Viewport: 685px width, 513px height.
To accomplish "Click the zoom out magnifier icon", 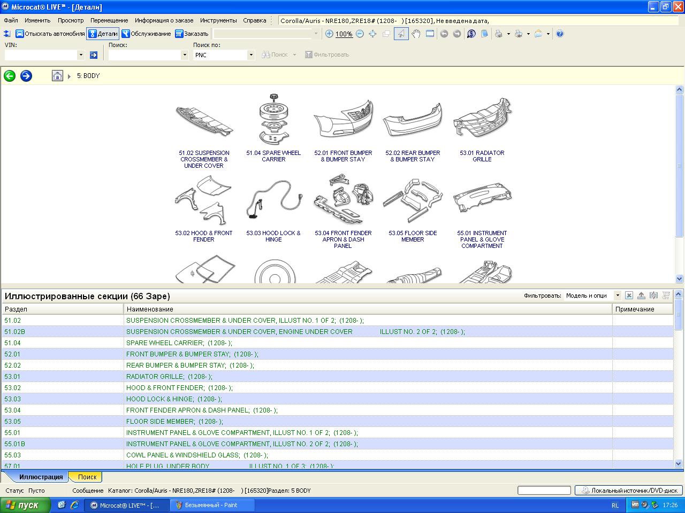I will pyautogui.click(x=360, y=34).
